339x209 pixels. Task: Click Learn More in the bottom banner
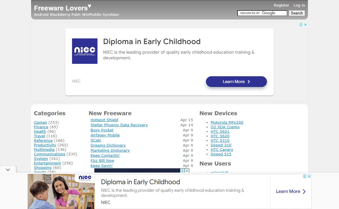coord(291,191)
